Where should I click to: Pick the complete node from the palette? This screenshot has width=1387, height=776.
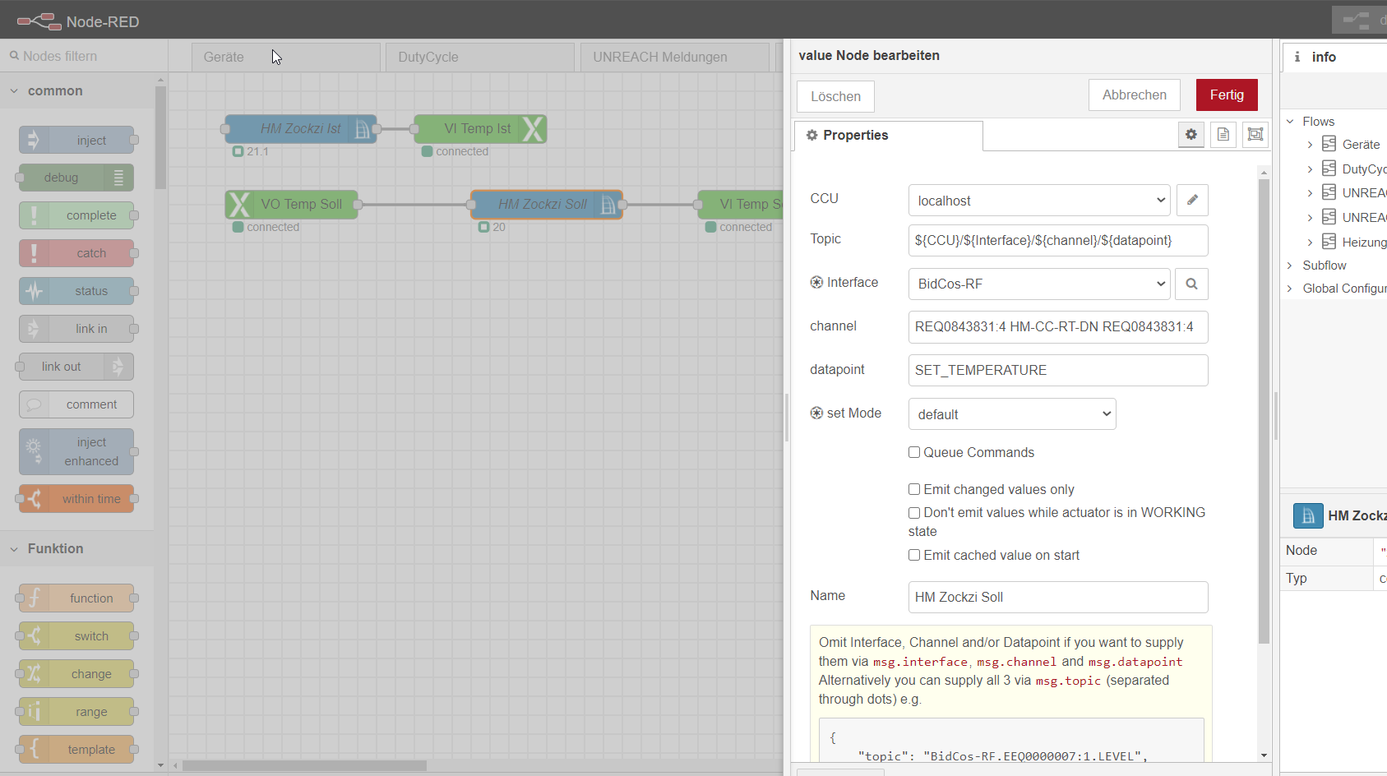coord(76,215)
